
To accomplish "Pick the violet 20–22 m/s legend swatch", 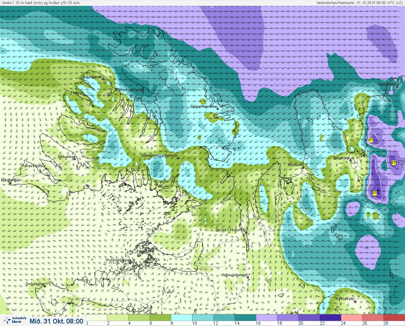I will (x=309, y=317).
